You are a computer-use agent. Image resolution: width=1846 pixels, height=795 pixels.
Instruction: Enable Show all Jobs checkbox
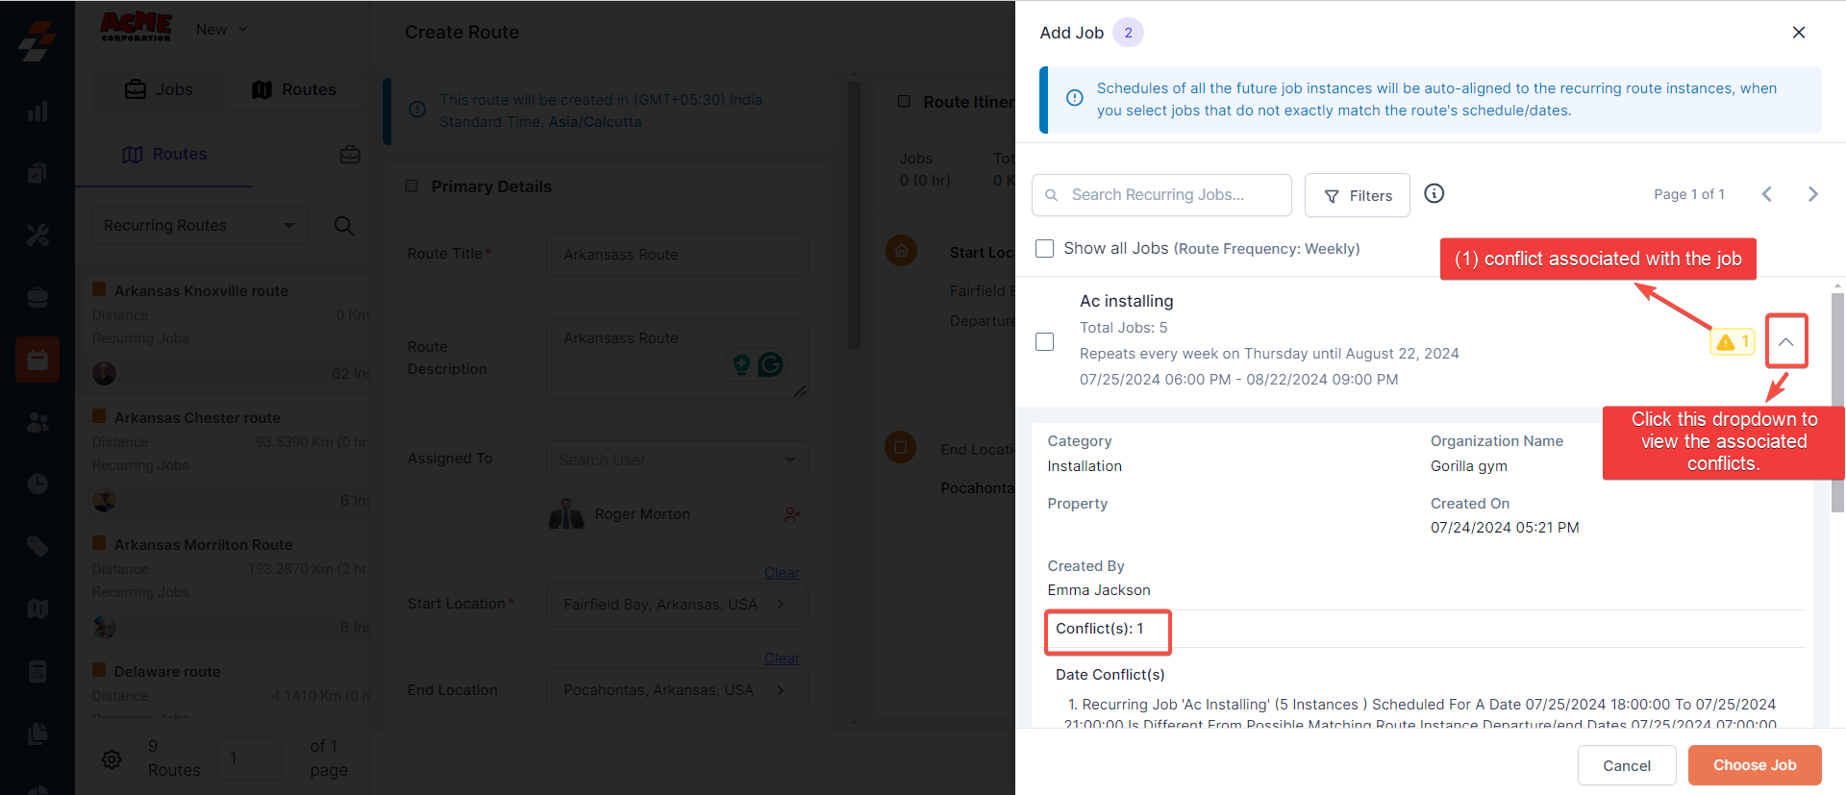pos(1044,249)
